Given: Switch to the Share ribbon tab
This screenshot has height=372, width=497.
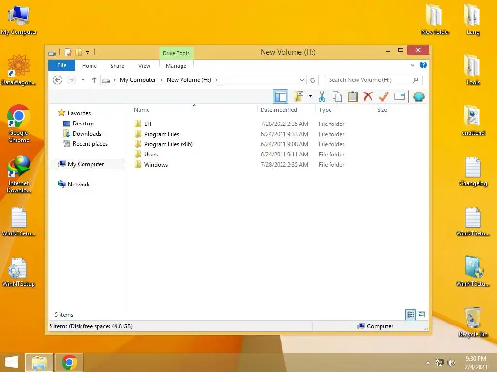Looking at the screenshot, I should (117, 66).
